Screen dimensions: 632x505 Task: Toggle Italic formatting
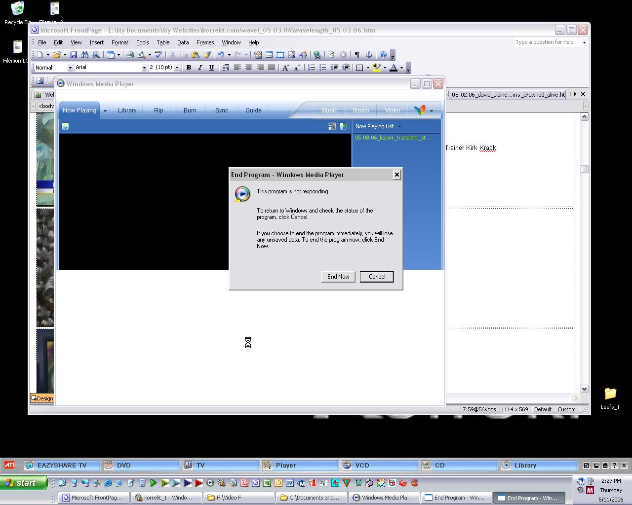click(200, 68)
